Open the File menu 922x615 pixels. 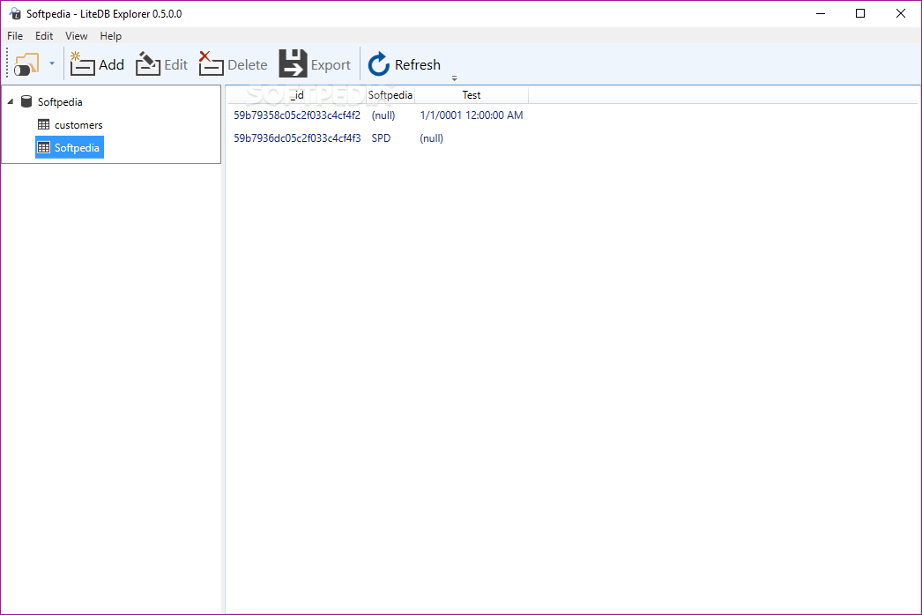(x=15, y=36)
